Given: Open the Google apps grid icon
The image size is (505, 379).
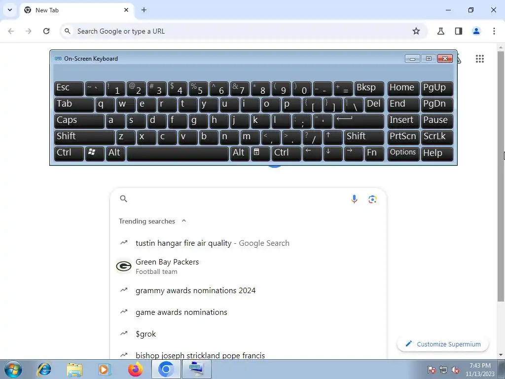Looking at the screenshot, I should point(479,59).
